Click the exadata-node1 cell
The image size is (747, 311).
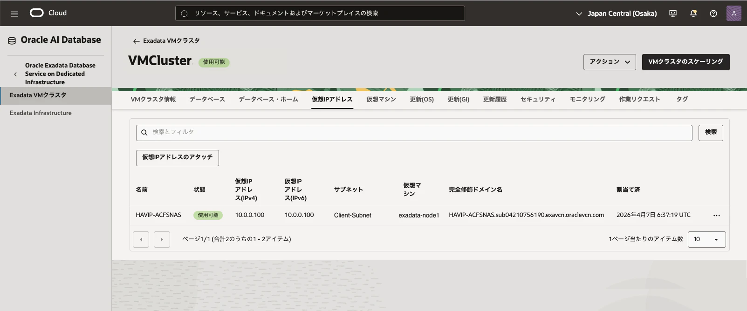(419, 216)
